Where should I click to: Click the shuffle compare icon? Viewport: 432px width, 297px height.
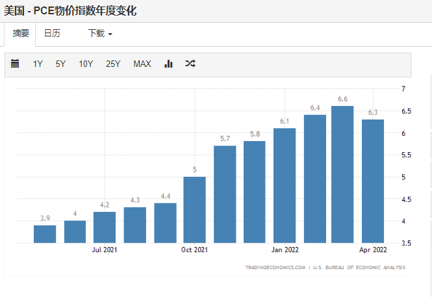tap(190, 64)
